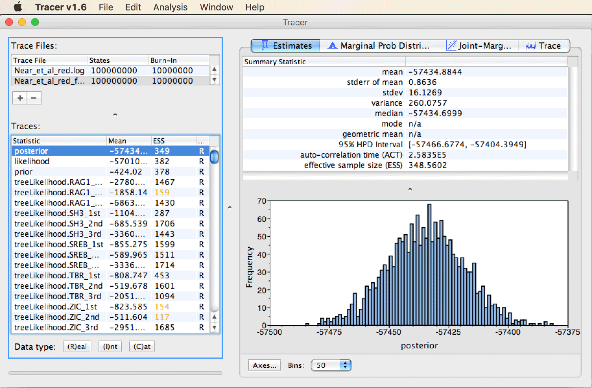Select treeLikelihood.ZIC_2nd row
592x388 pixels.
tap(110, 317)
